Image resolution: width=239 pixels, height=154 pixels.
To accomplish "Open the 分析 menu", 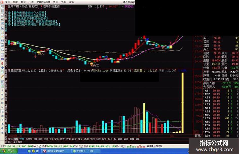I will click(x=31, y=2).
